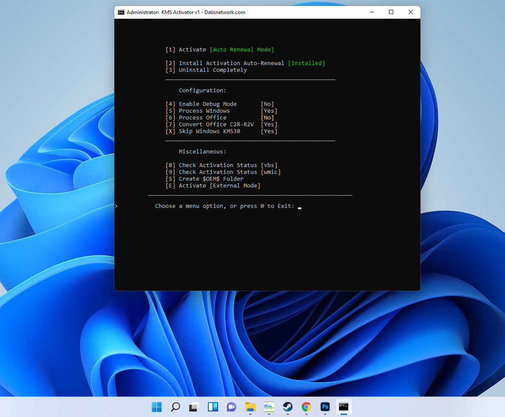Click the 'Configuration:' heading
The image size is (505, 417).
point(203,91)
